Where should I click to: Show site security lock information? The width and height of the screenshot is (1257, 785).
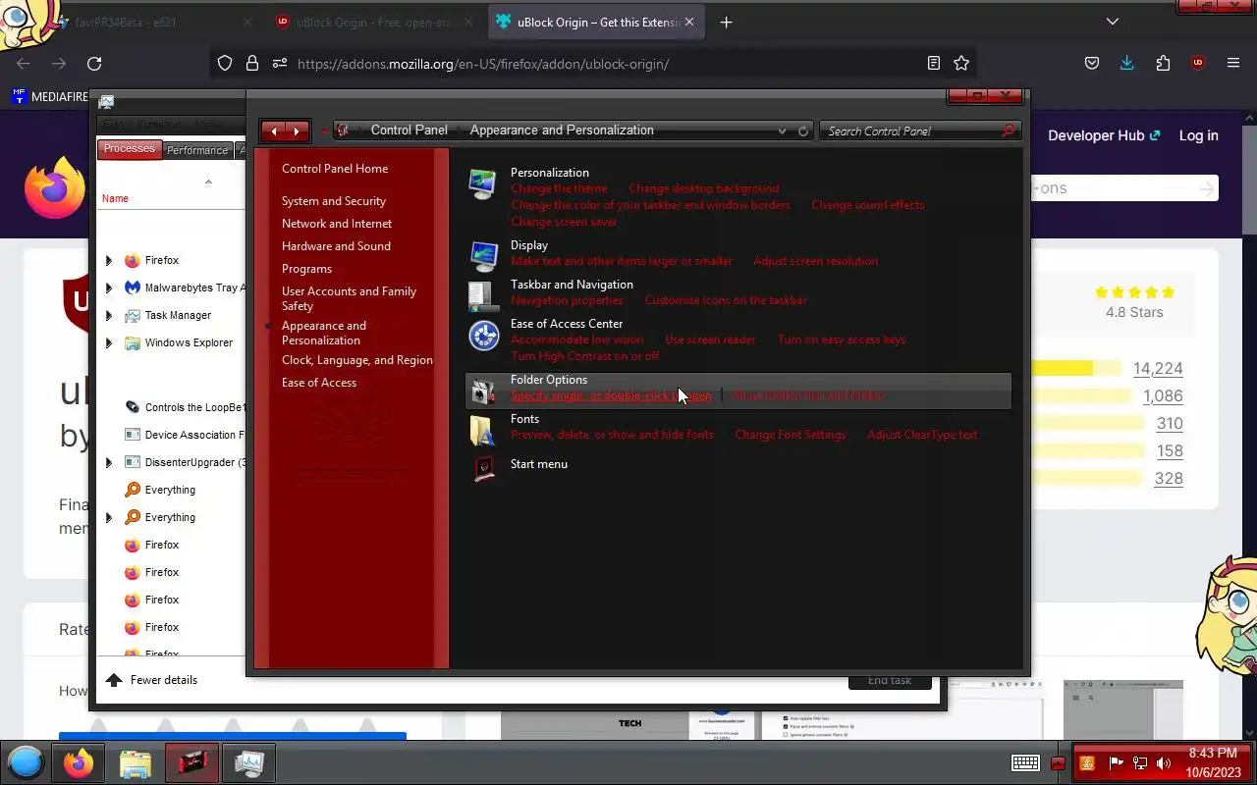tap(252, 64)
